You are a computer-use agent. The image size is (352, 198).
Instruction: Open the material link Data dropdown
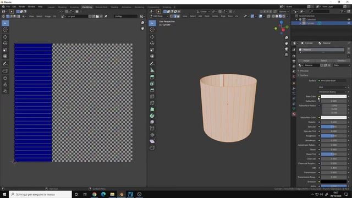point(341,65)
